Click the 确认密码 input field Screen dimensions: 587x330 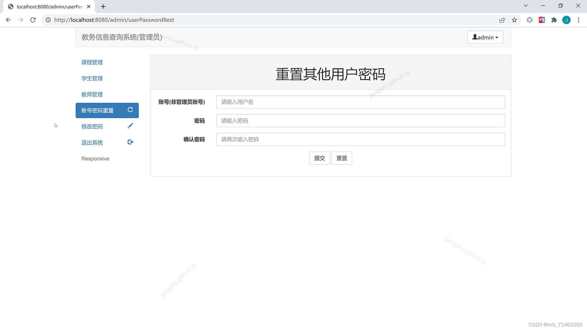(x=360, y=139)
